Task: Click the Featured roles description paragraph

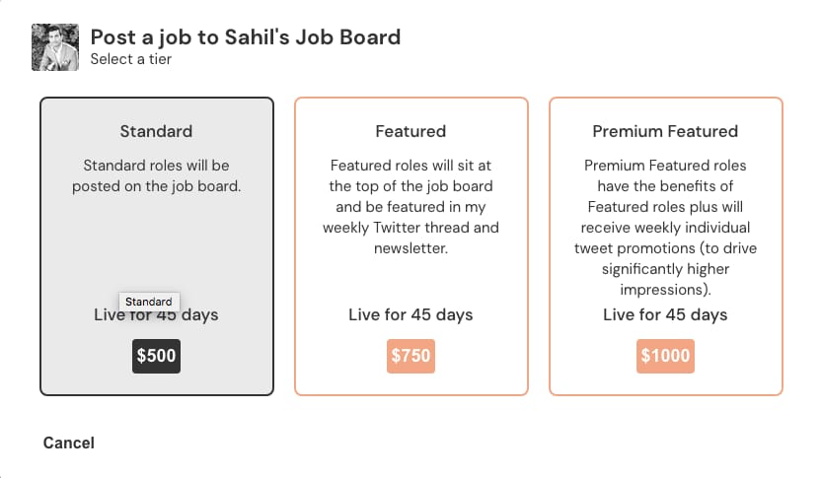Action: pyautogui.click(x=410, y=207)
